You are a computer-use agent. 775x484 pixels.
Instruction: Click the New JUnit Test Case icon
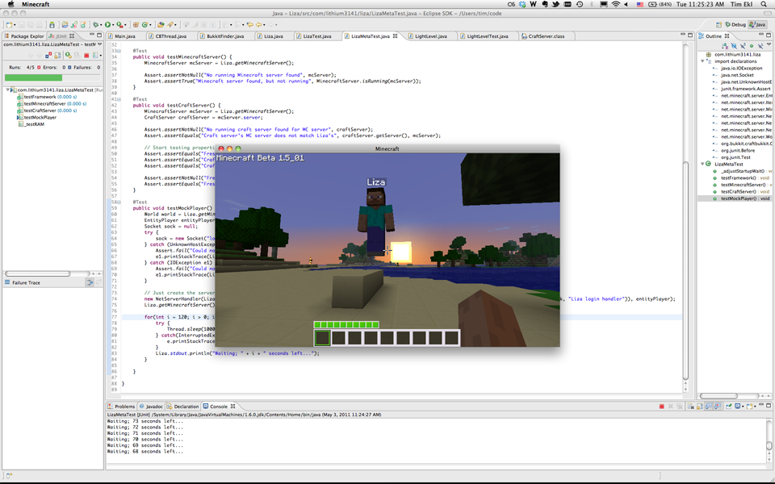[x=74, y=25]
